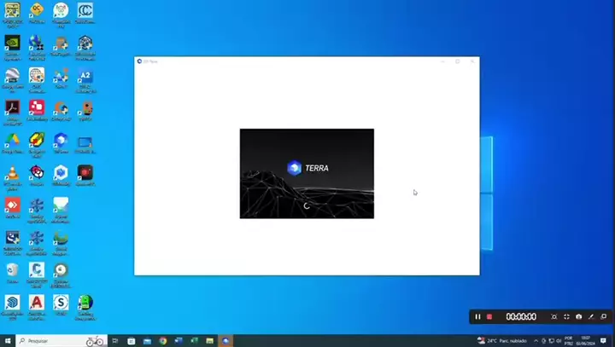The height and width of the screenshot is (347, 615).
Task: Click the TERRA logo on splash screen
Action: coord(307,168)
